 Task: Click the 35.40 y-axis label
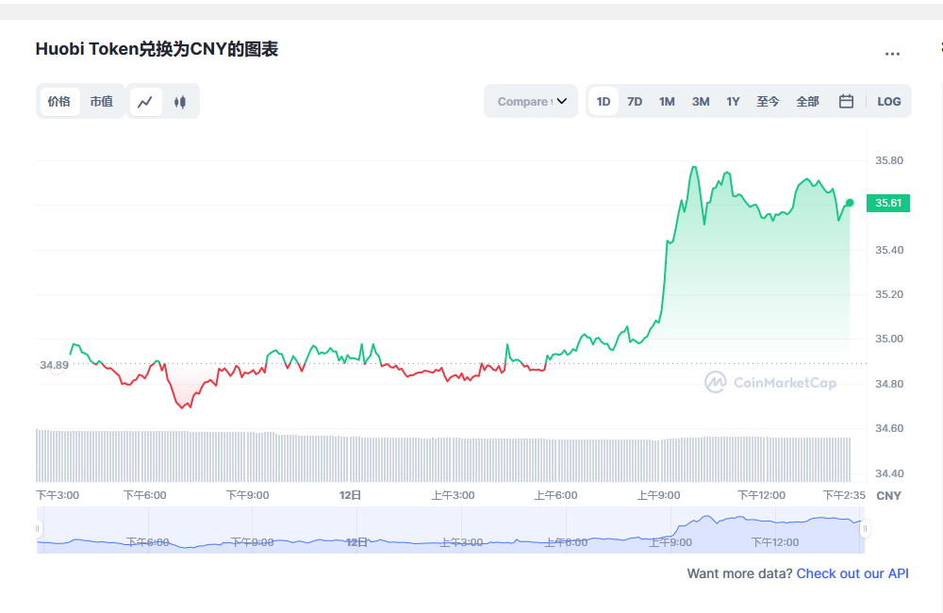889,250
